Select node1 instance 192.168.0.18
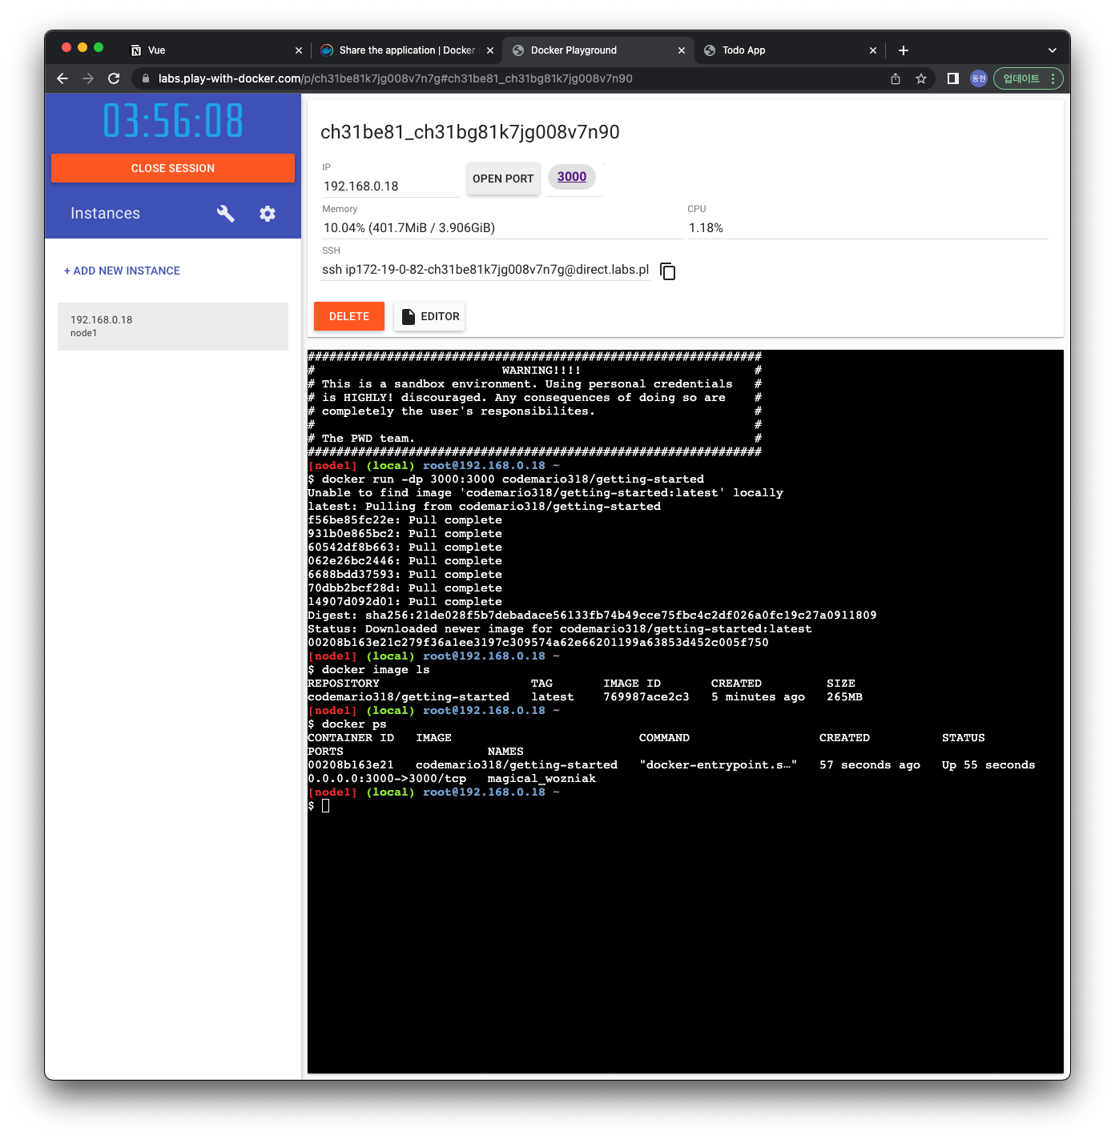 tap(173, 327)
